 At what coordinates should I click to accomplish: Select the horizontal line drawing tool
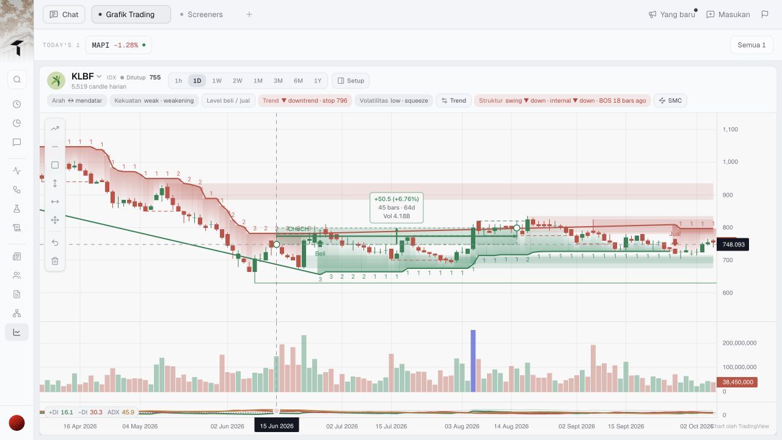pos(55,147)
